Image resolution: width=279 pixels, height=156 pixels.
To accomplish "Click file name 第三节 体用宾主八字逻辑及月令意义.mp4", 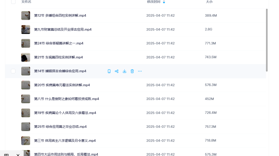I will click(65, 141).
